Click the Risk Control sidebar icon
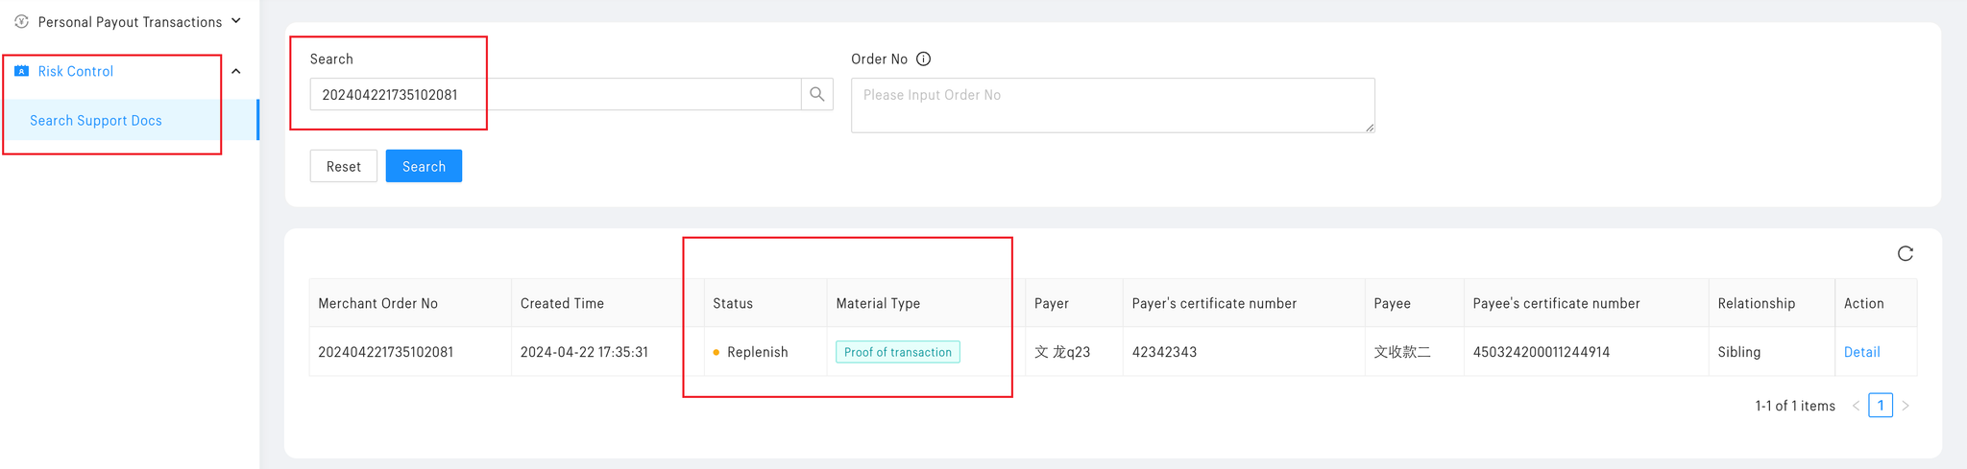The image size is (1967, 469). (x=21, y=71)
